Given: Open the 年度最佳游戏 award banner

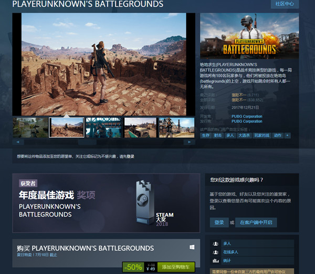Looking at the screenshot, I should pos(106,203).
